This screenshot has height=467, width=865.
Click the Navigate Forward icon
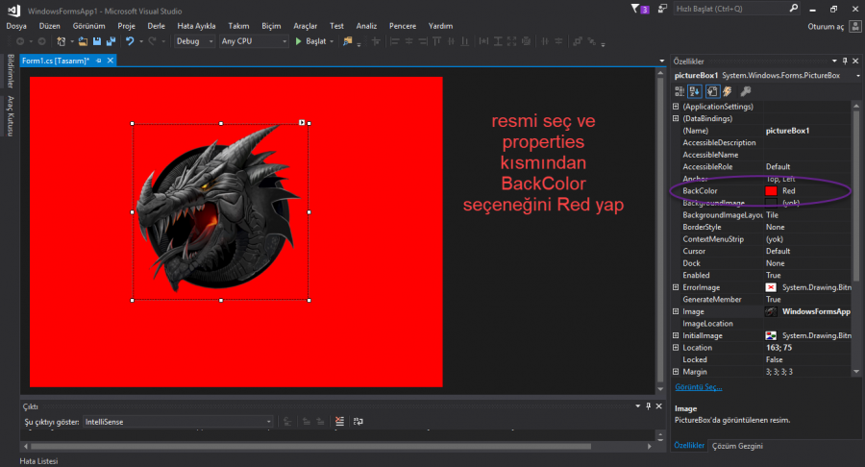tap(42, 41)
